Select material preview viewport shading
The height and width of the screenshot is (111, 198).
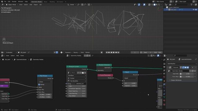(x=157, y=5)
